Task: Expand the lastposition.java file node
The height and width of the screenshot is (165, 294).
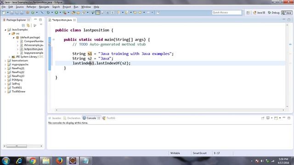Action: coord(18,49)
